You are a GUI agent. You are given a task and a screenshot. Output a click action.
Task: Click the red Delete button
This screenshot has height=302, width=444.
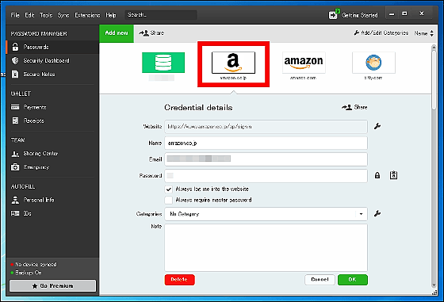pyautogui.click(x=179, y=280)
